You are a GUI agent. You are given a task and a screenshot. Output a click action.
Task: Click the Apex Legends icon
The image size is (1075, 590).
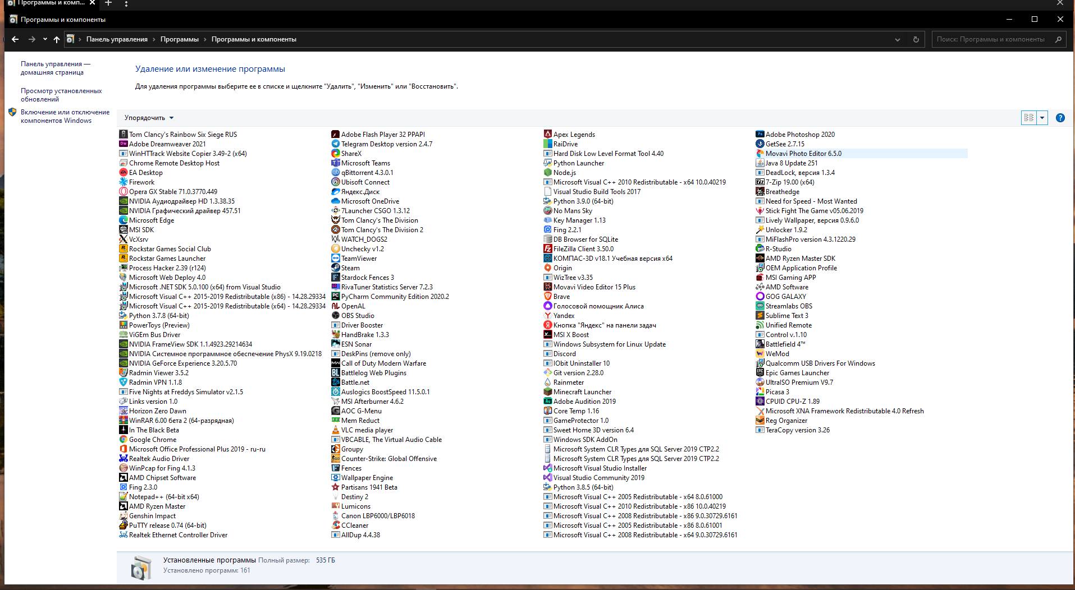point(548,135)
